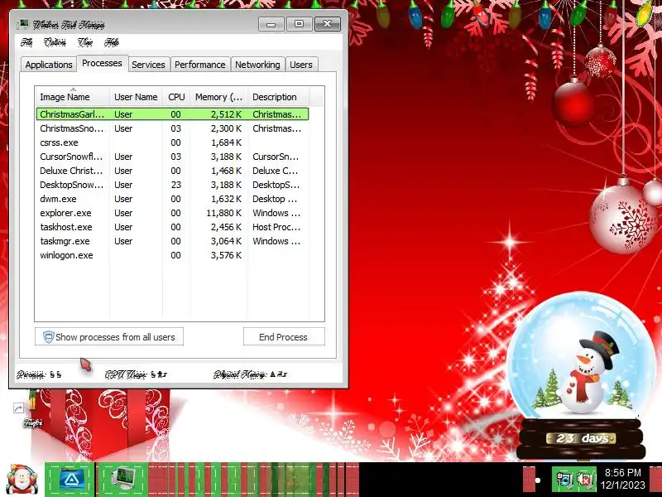Select the ChristmasSno... process row
The height and width of the screenshot is (497, 662).
click(x=172, y=128)
